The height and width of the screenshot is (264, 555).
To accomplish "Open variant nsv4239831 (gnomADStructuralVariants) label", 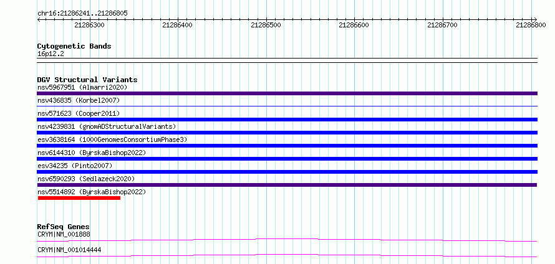I will click(x=107, y=126).
